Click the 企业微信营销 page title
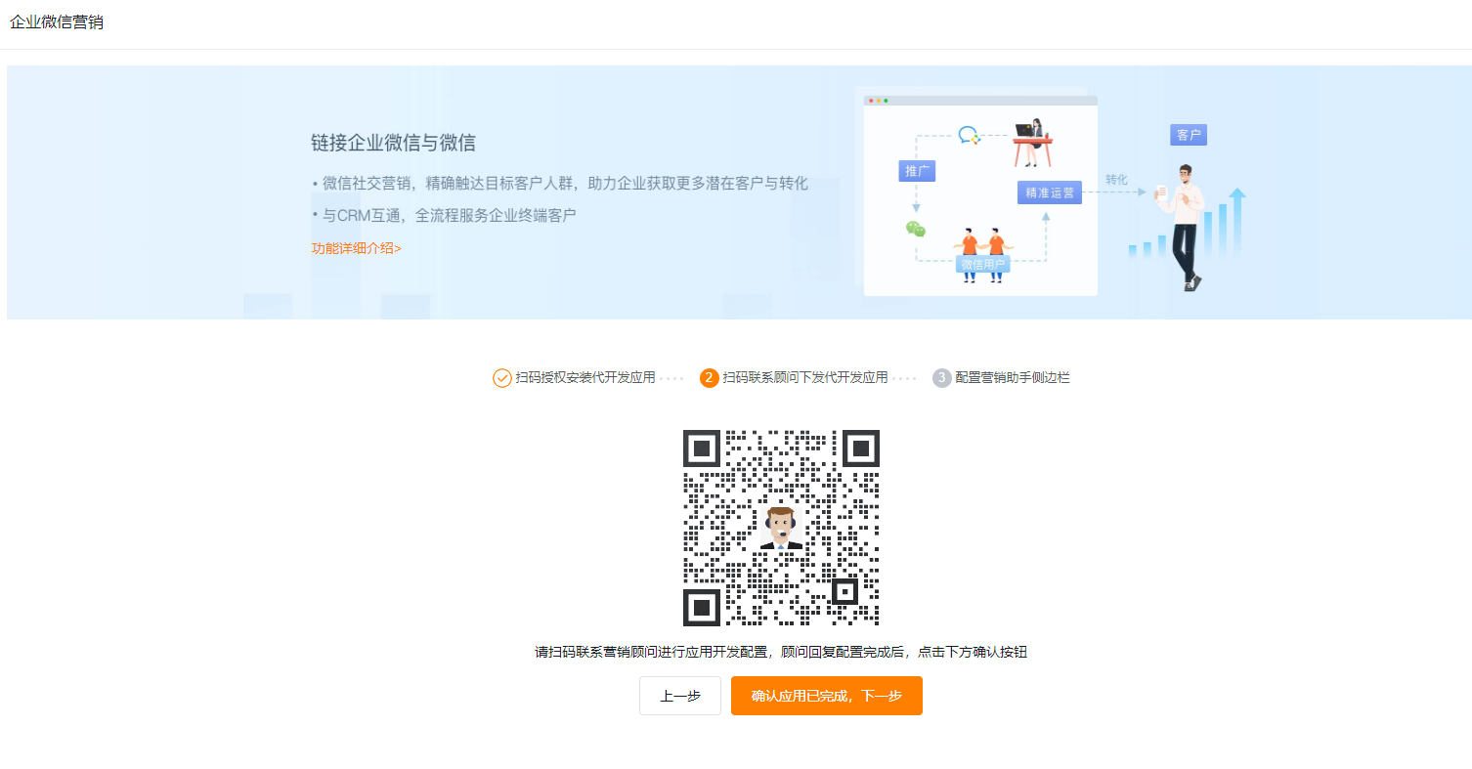Viewport: 1472px width, 769px height. pyautogui.click(x=57, y=22)
